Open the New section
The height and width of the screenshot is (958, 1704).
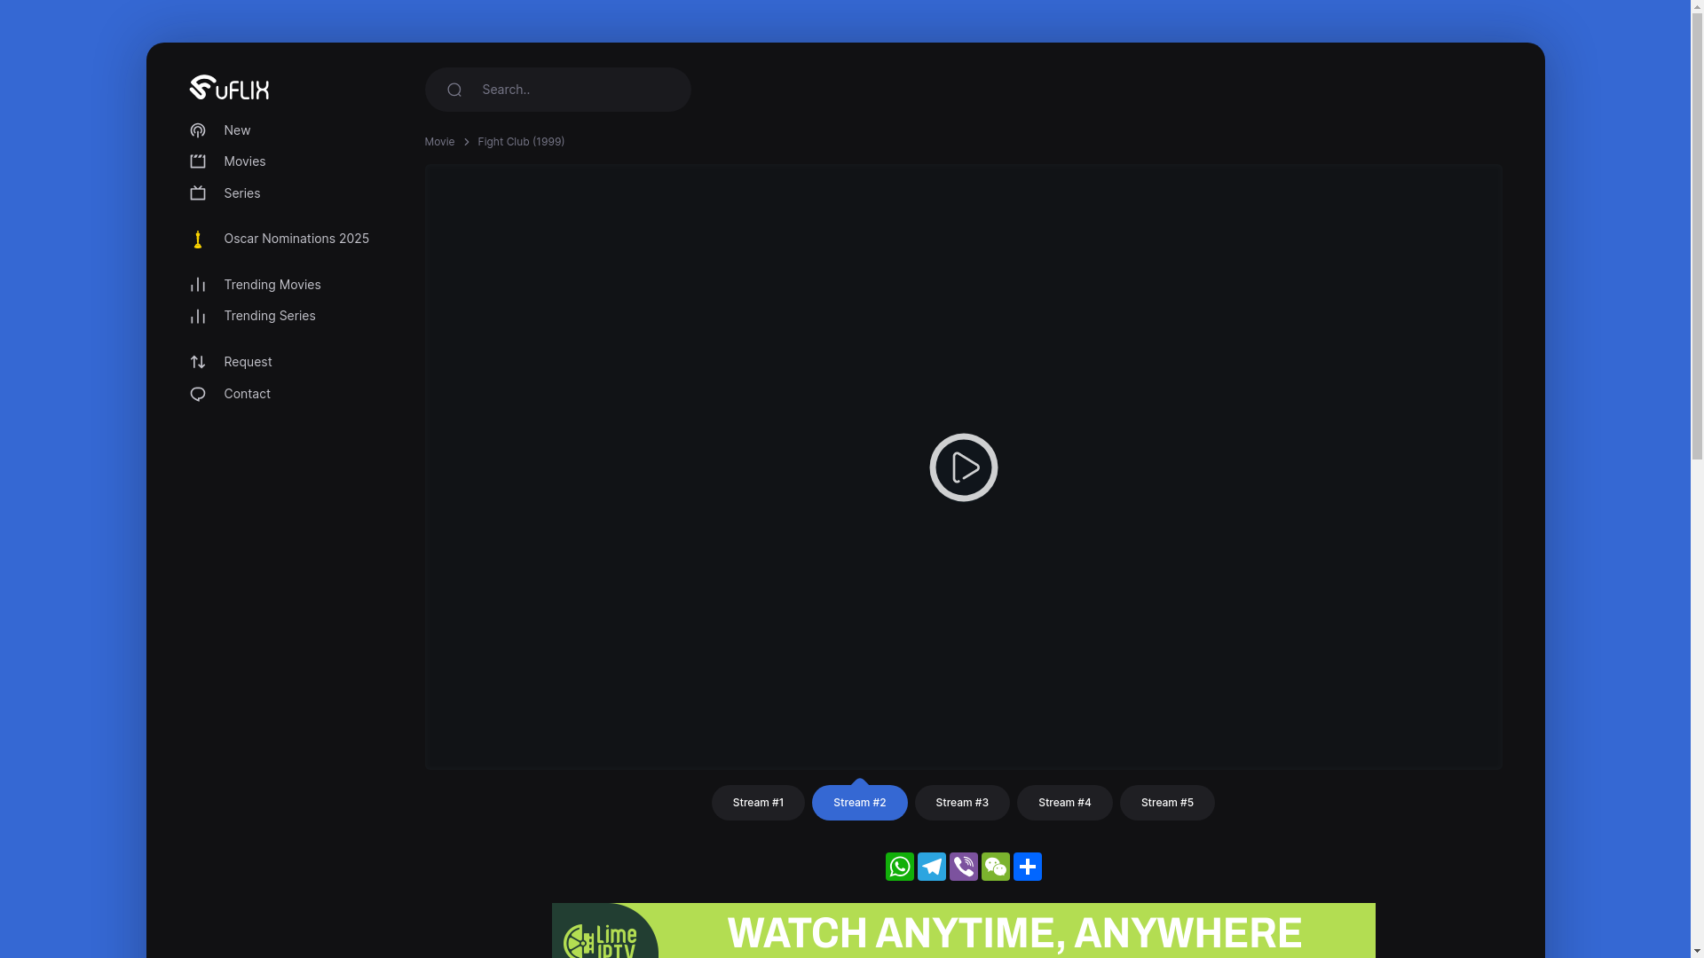click(237, 130)
